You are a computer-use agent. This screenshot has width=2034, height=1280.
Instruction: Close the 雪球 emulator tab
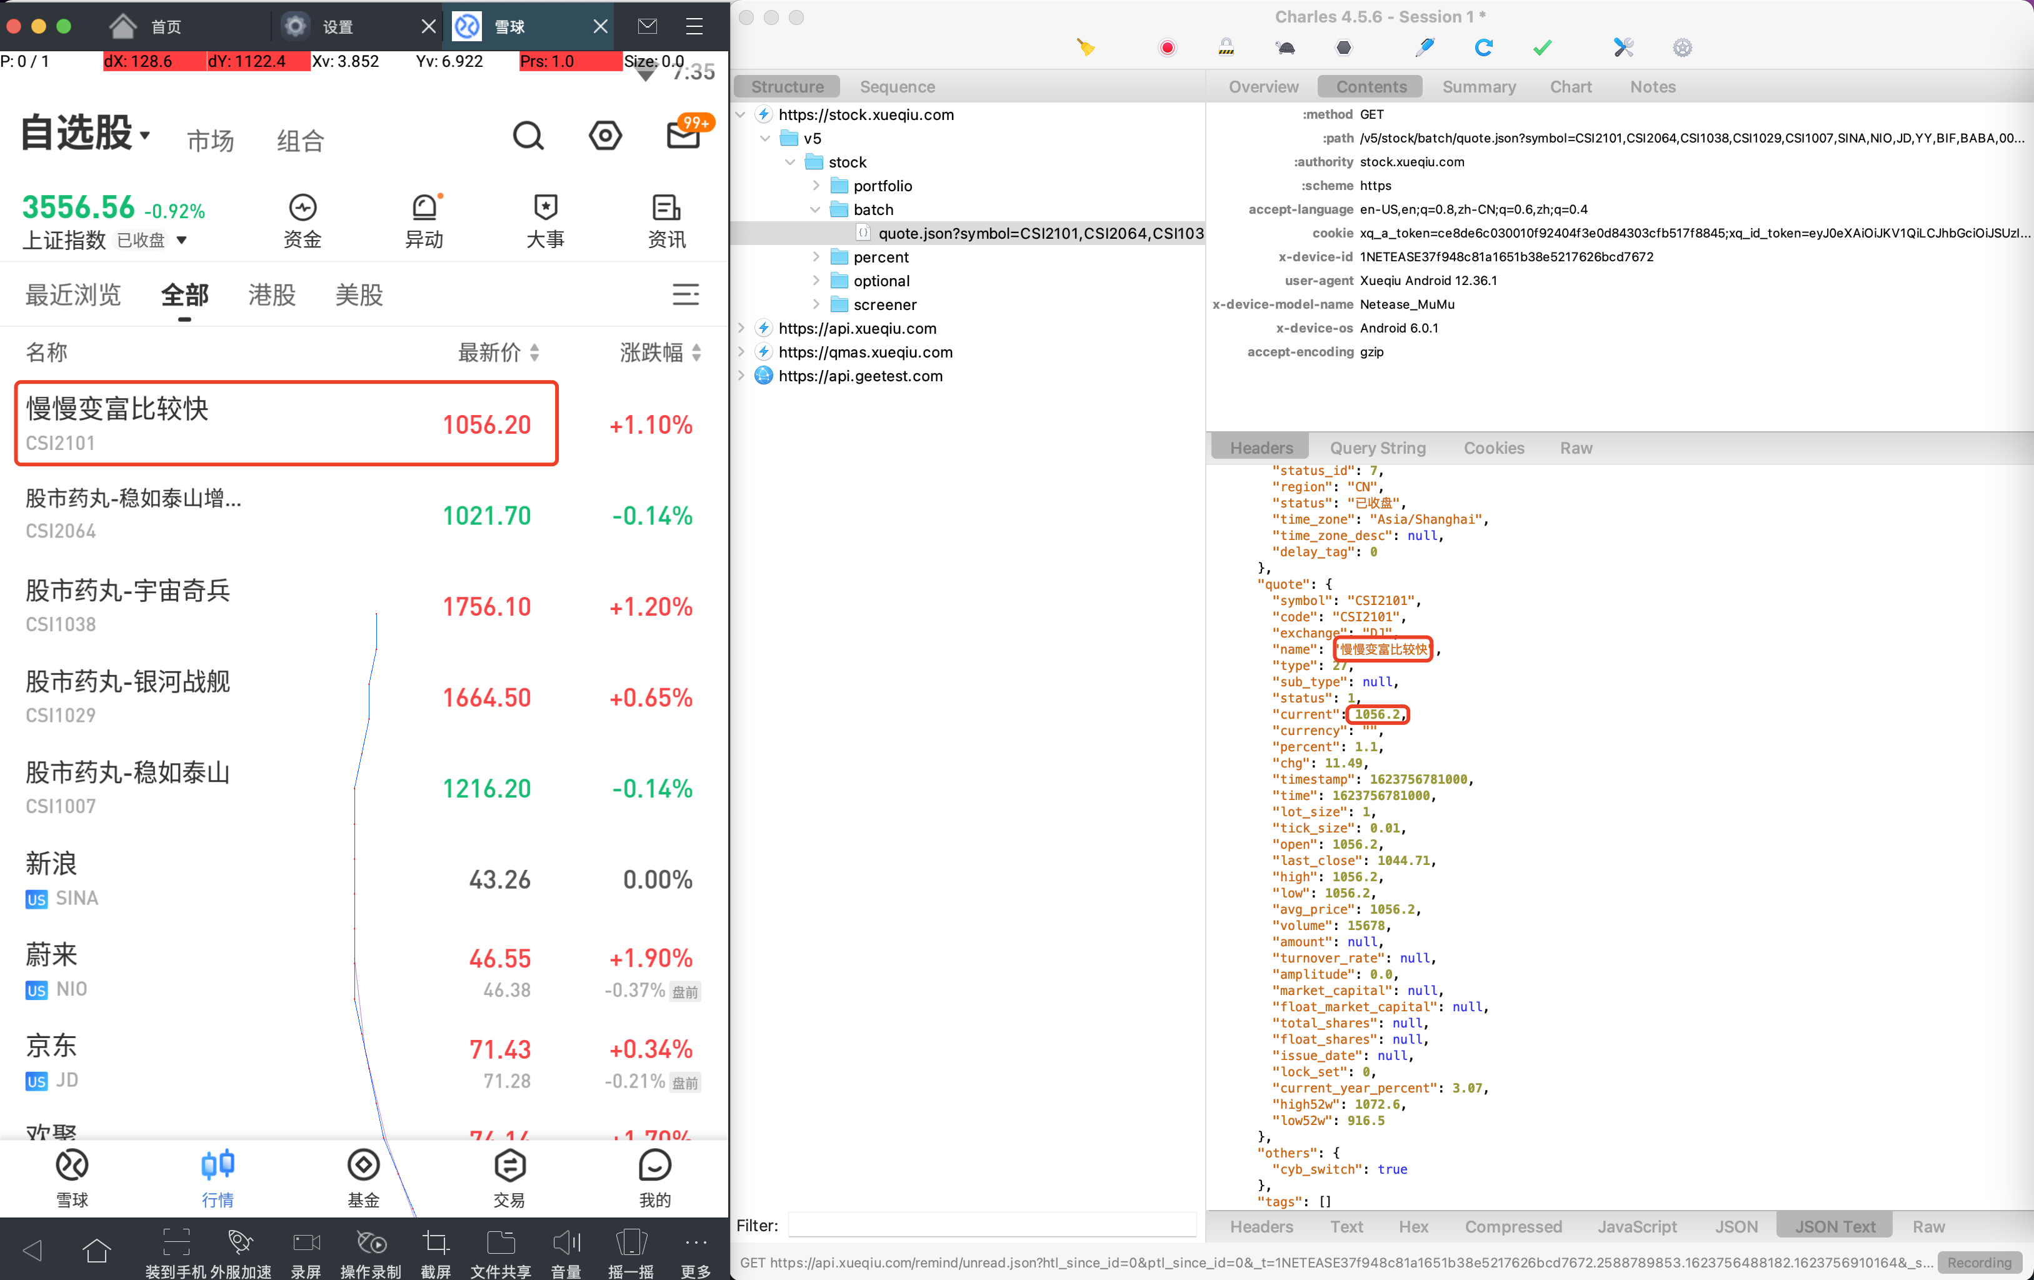click(599, 26)
